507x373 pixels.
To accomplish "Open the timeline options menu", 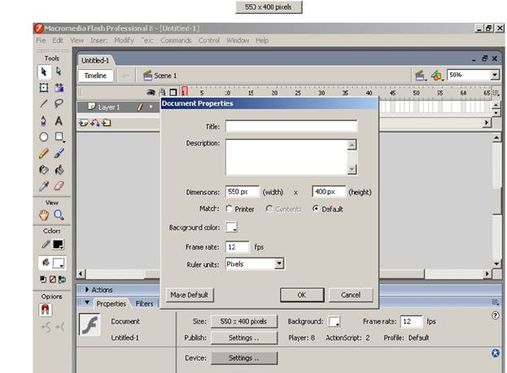I will tap(496, 93).
